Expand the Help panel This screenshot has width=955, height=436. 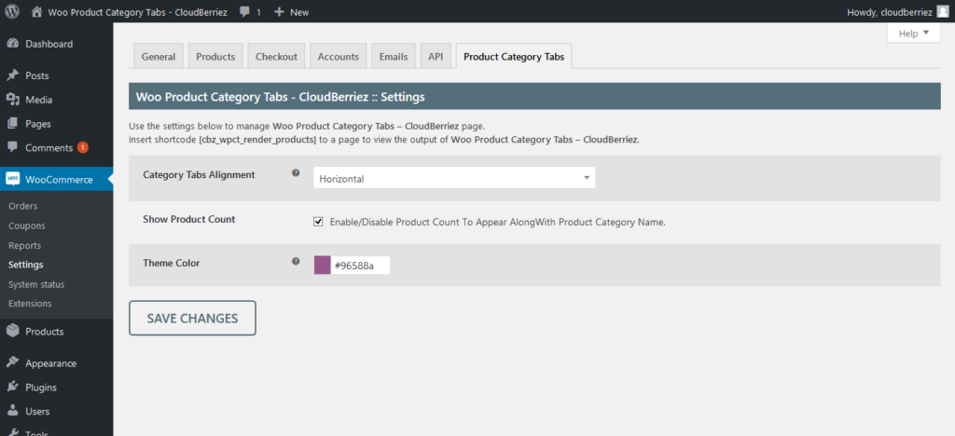[914, 34]
